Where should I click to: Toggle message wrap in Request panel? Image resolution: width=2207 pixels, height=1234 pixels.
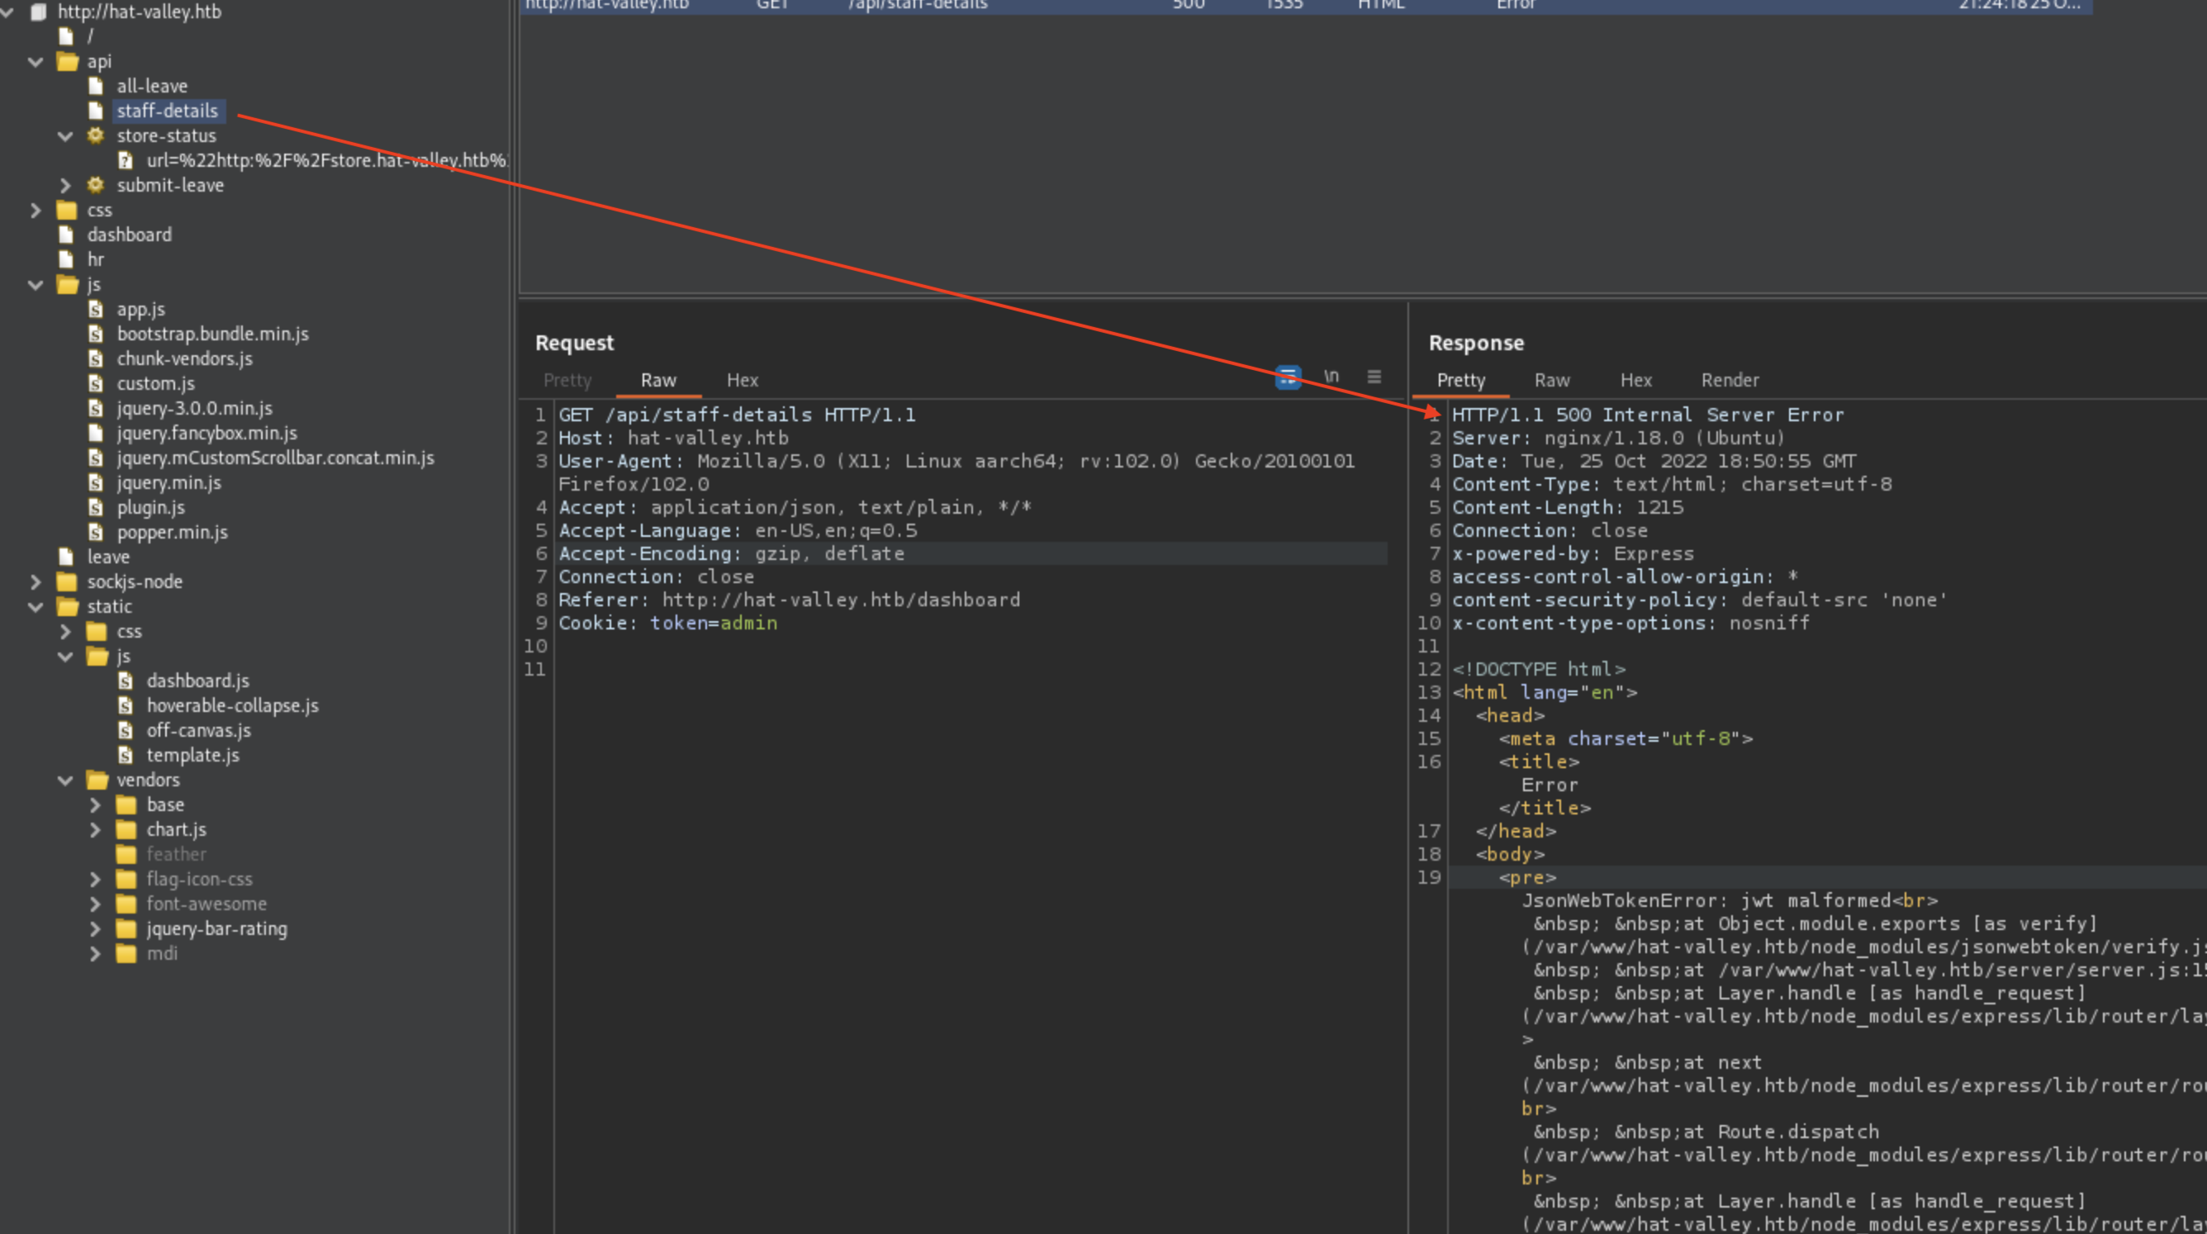1288,377
